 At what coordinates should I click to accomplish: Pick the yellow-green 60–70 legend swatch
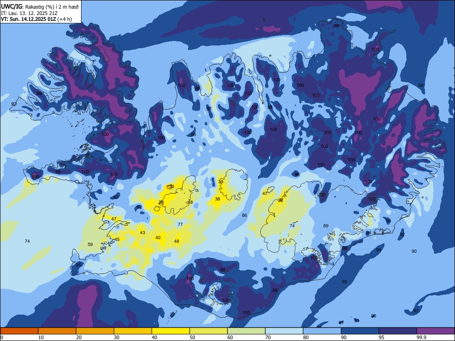click(246, 331)
